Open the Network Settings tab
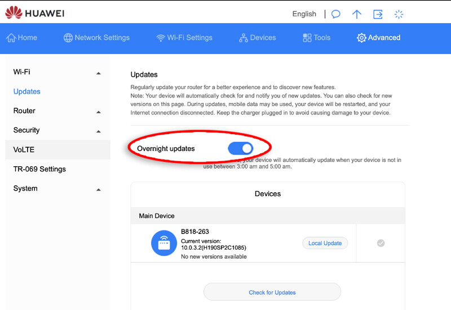This screenshot has height=310, width=451. click(x=96, y=38)
